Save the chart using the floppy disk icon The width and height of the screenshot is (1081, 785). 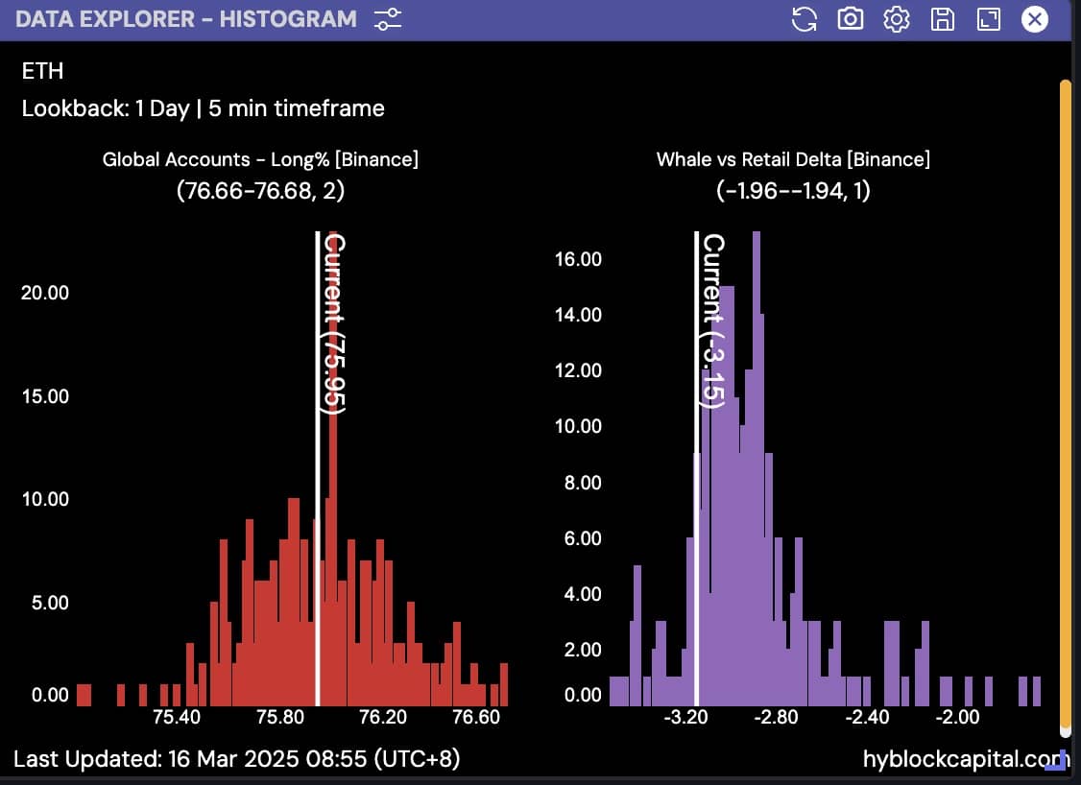[943, 19]
